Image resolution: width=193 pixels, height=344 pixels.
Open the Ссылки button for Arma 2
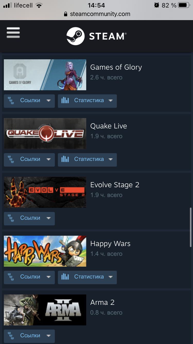point(29,336)
